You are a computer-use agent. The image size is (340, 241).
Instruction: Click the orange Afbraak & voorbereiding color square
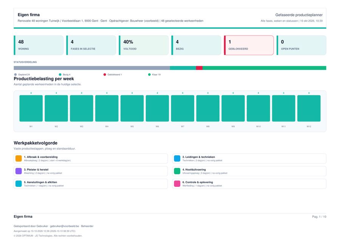click(19, 159)
